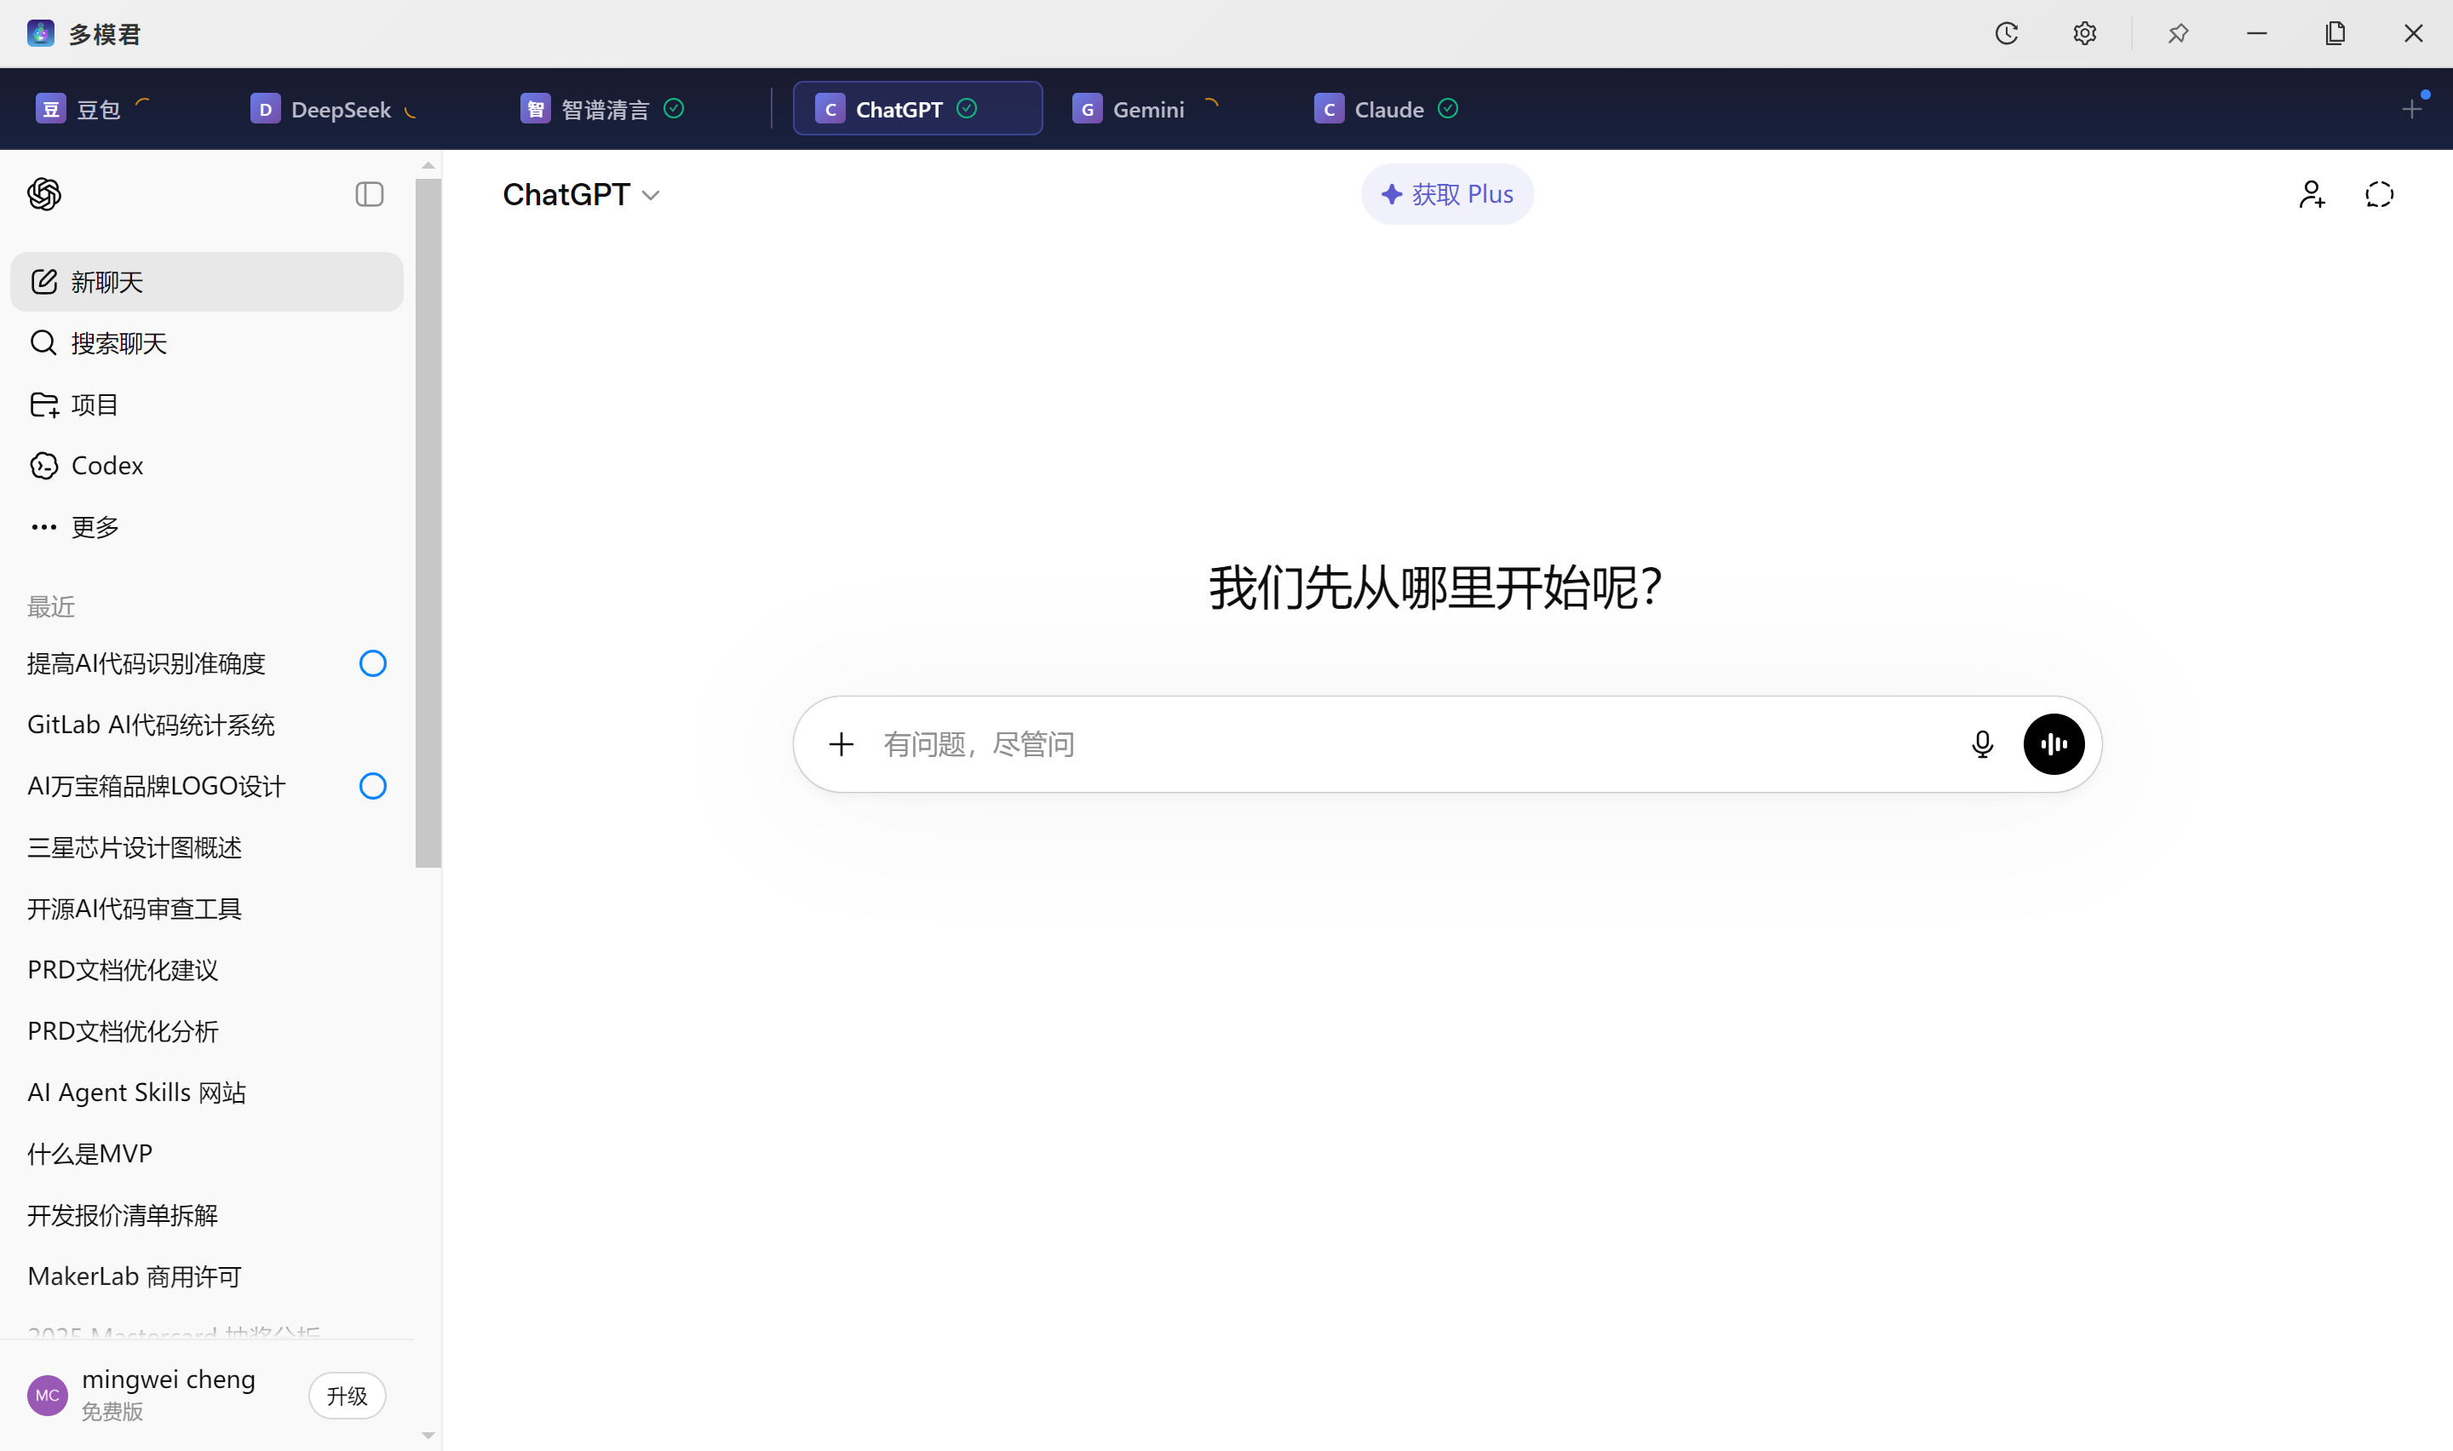Click green check status on Claude tab
This screenshot has width=2453, height=1451.
click(x=1448, y=108)
